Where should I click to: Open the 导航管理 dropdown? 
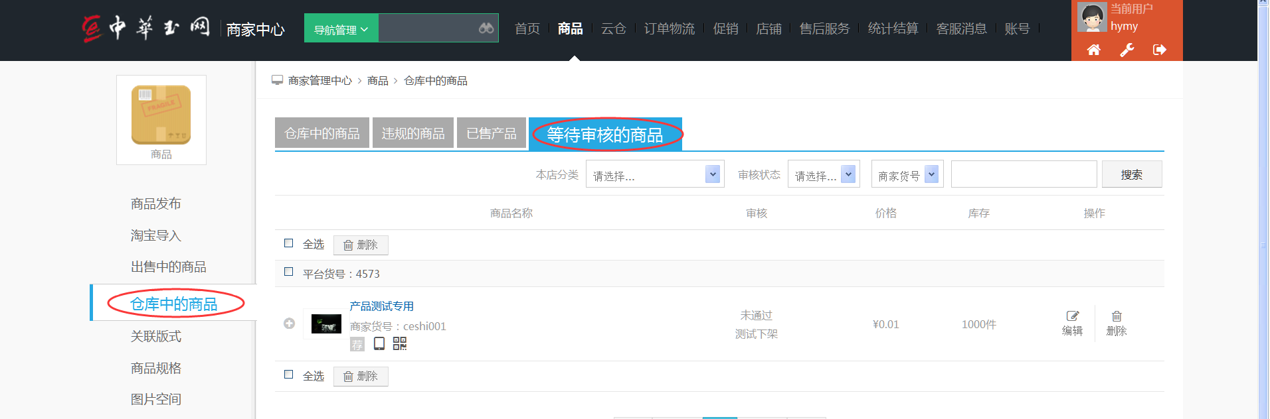click(x=341, y=29)
